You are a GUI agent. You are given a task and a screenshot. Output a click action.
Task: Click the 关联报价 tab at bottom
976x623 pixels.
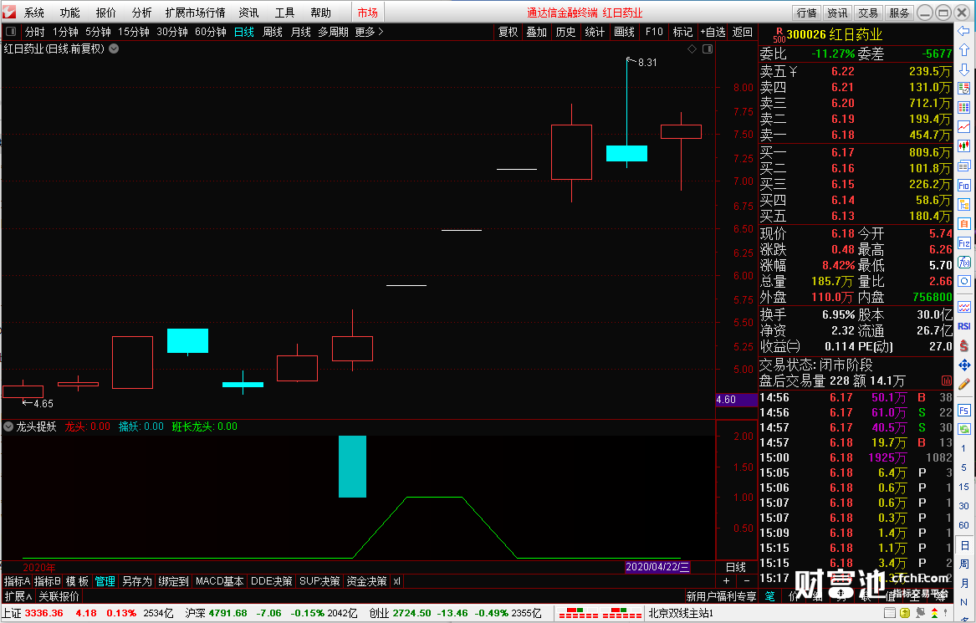coord(59,596)
